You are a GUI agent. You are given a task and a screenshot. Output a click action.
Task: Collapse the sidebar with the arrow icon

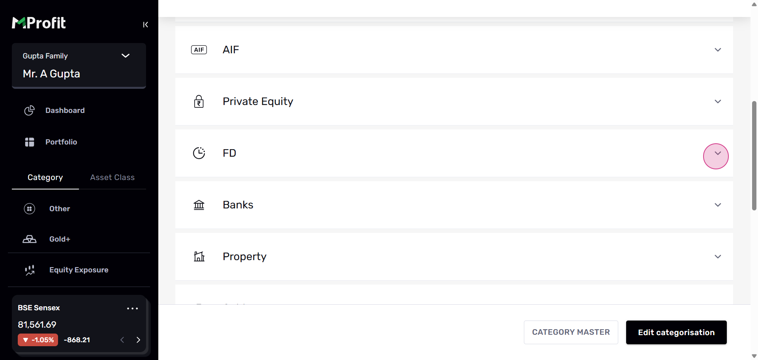(145, 25)
